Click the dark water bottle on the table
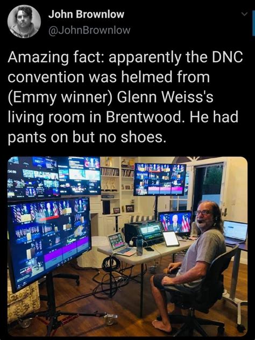The image size is (255, 340). coord(140,245)
